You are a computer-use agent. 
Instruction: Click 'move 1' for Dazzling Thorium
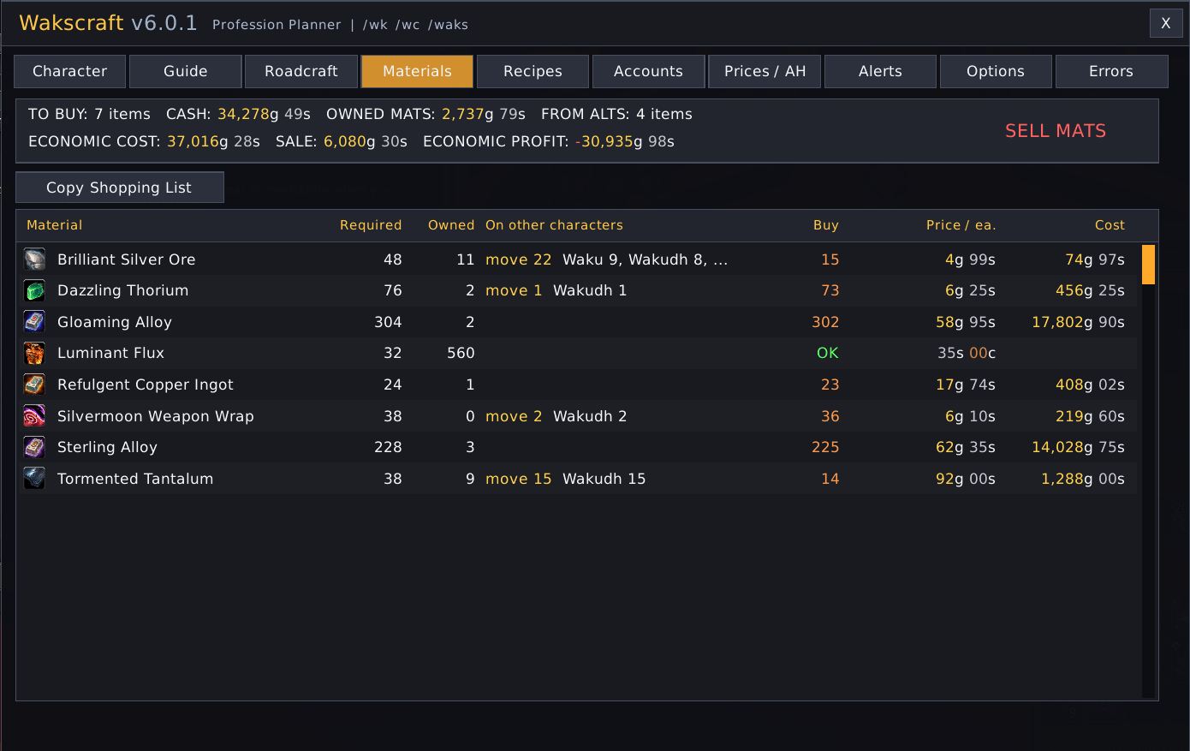pyautogui.click(x=514, y=290)
